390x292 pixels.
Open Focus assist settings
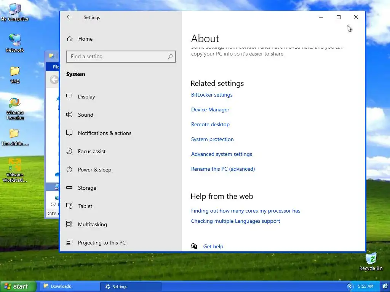[x=86, y=151]
